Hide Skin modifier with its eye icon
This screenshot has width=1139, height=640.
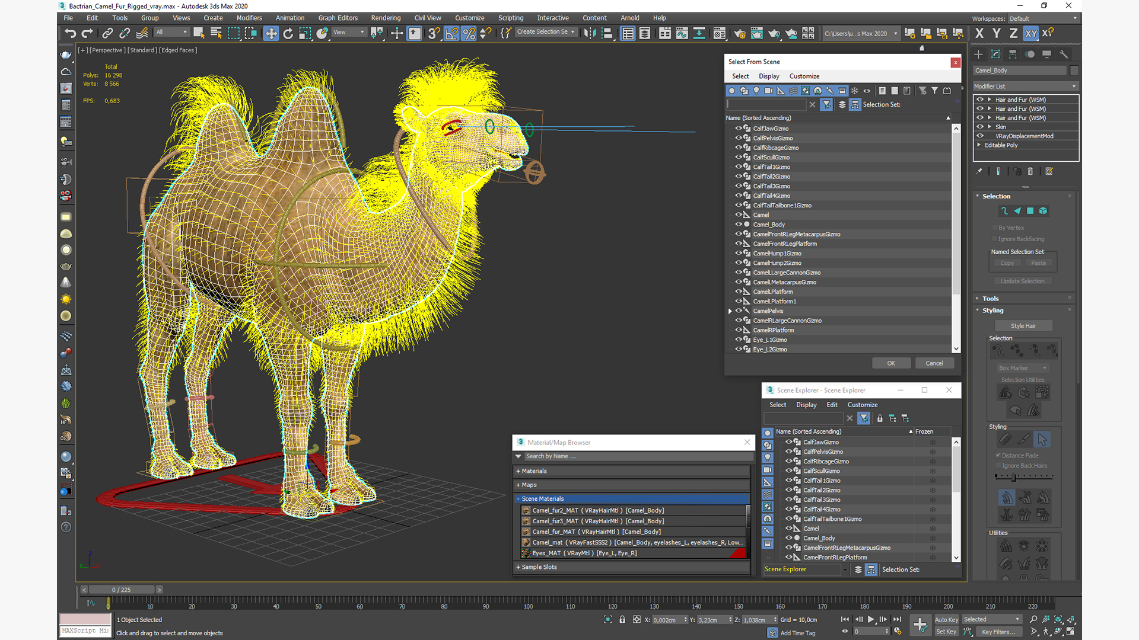click(x=980, y=127)
